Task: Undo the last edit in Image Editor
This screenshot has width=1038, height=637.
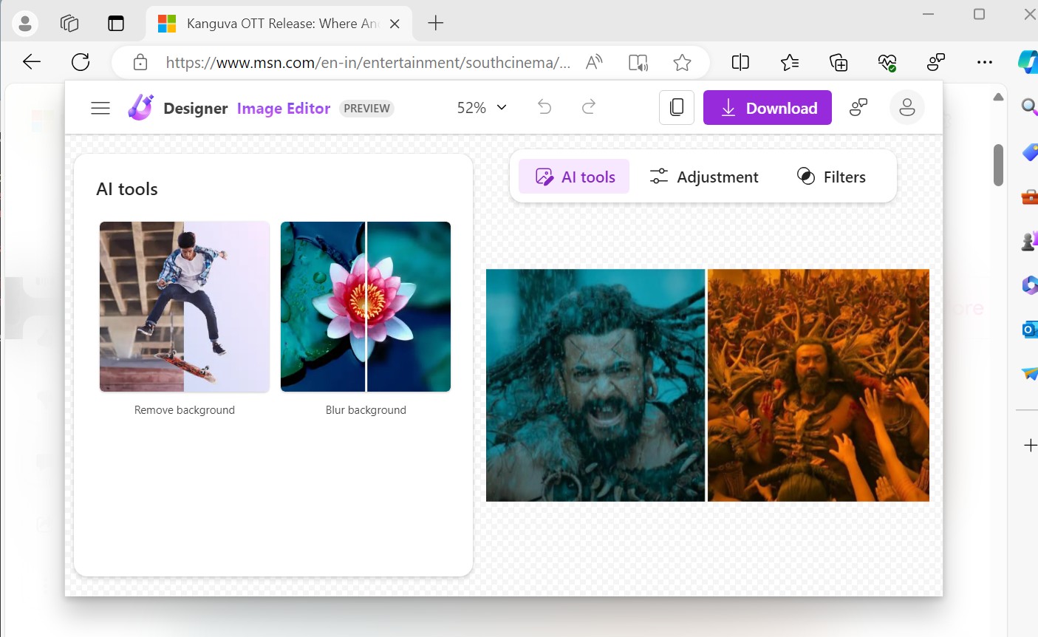Action: point(544,107)
